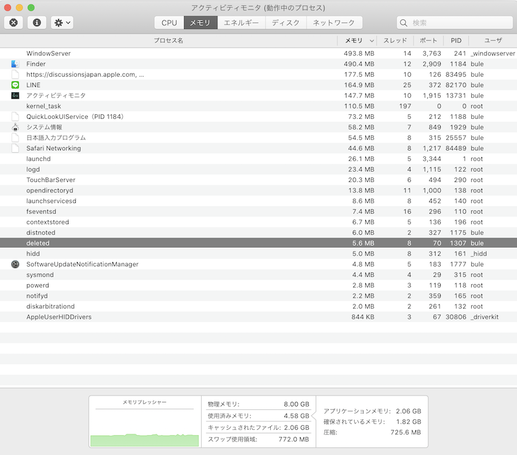Image resolution: width=517 pixels, height=455 pixels.
Task: Click the スレッド column header
Action: click(x=395, y=40)
